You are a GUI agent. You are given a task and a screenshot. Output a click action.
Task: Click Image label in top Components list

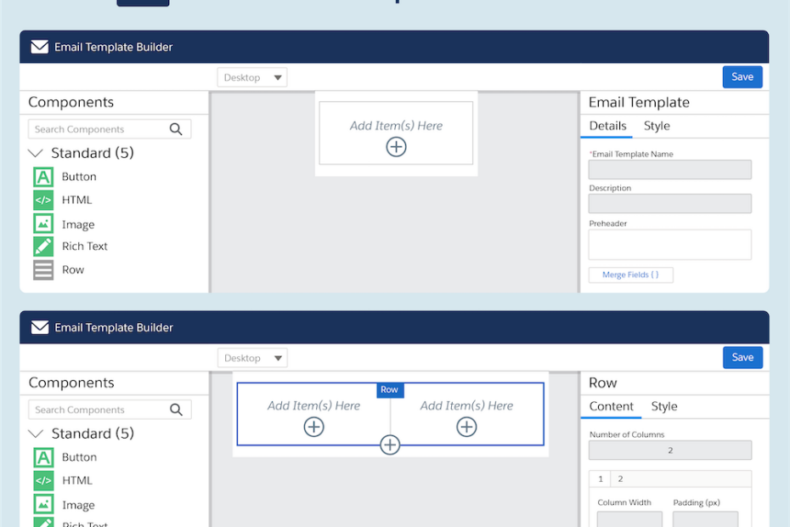coord(78,224)
